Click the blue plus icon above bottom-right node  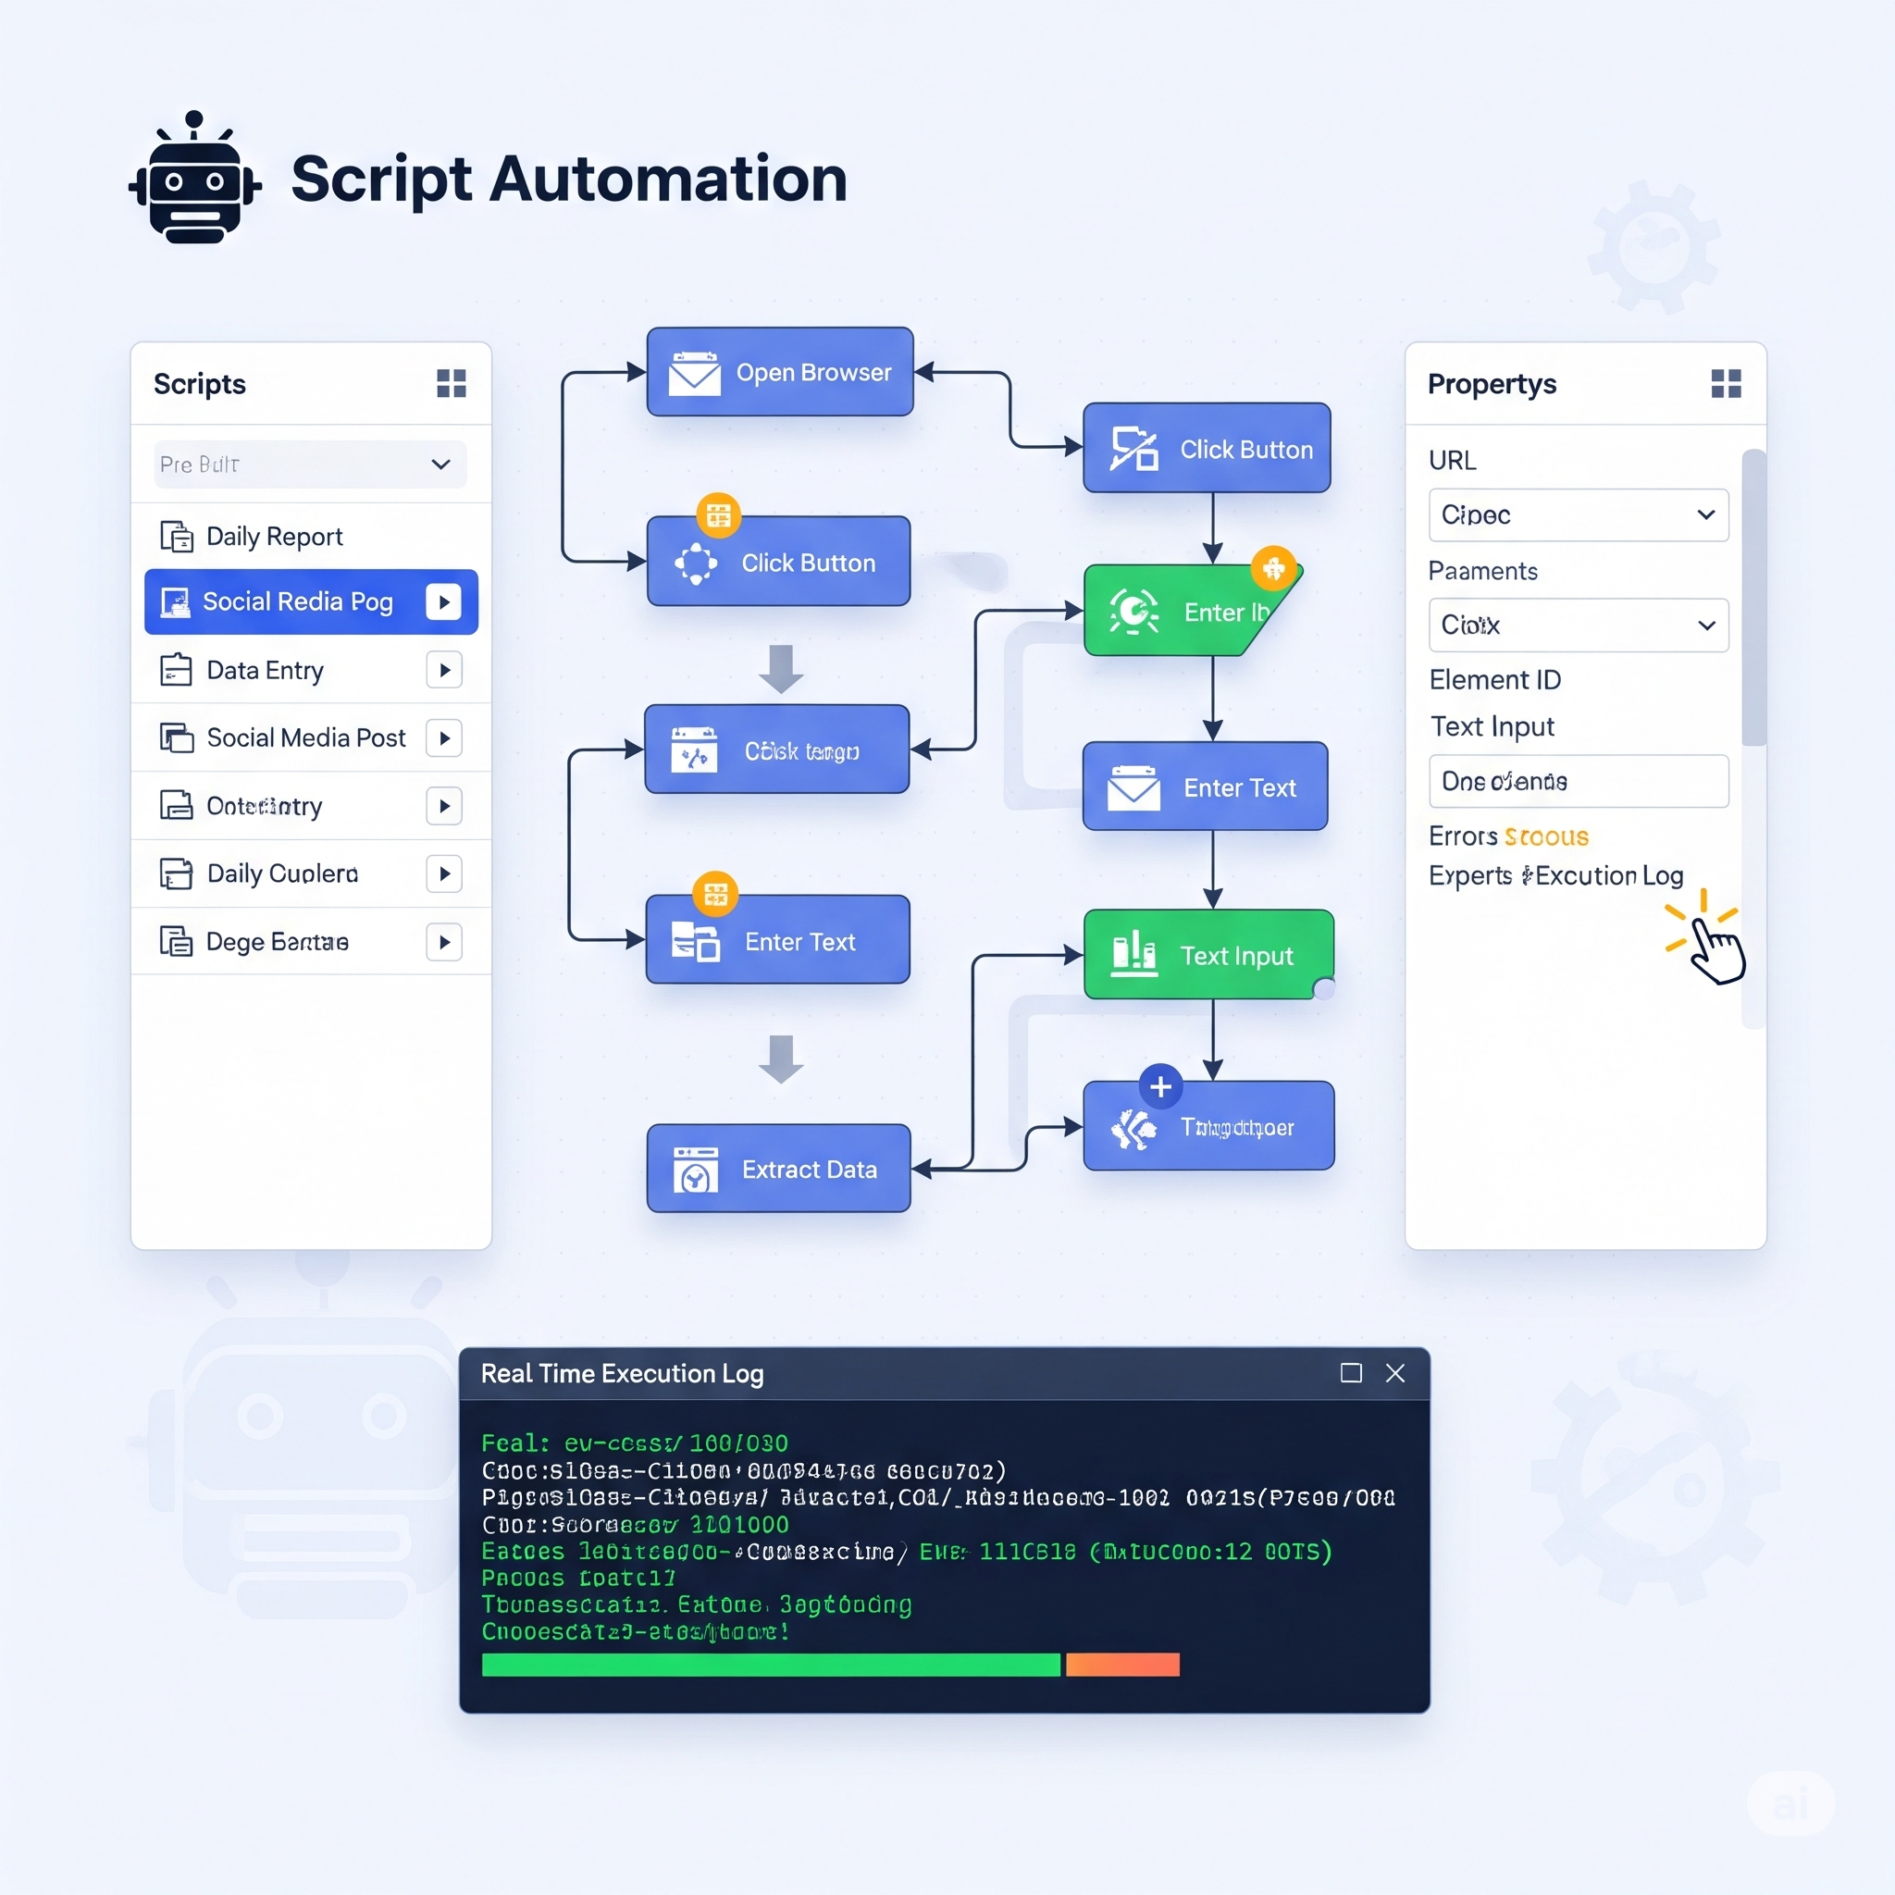click(x=1160, y=1087)
